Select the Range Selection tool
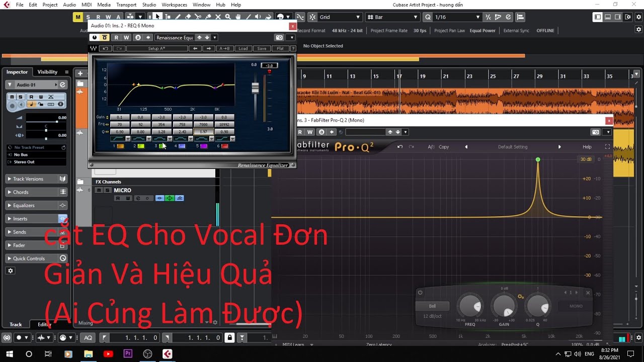The image size is (644, 362). click(168, 17)
